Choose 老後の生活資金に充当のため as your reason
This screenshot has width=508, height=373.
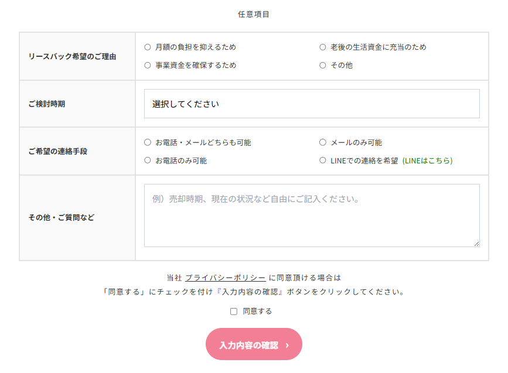pyautogui.click(x=322, y=47)
